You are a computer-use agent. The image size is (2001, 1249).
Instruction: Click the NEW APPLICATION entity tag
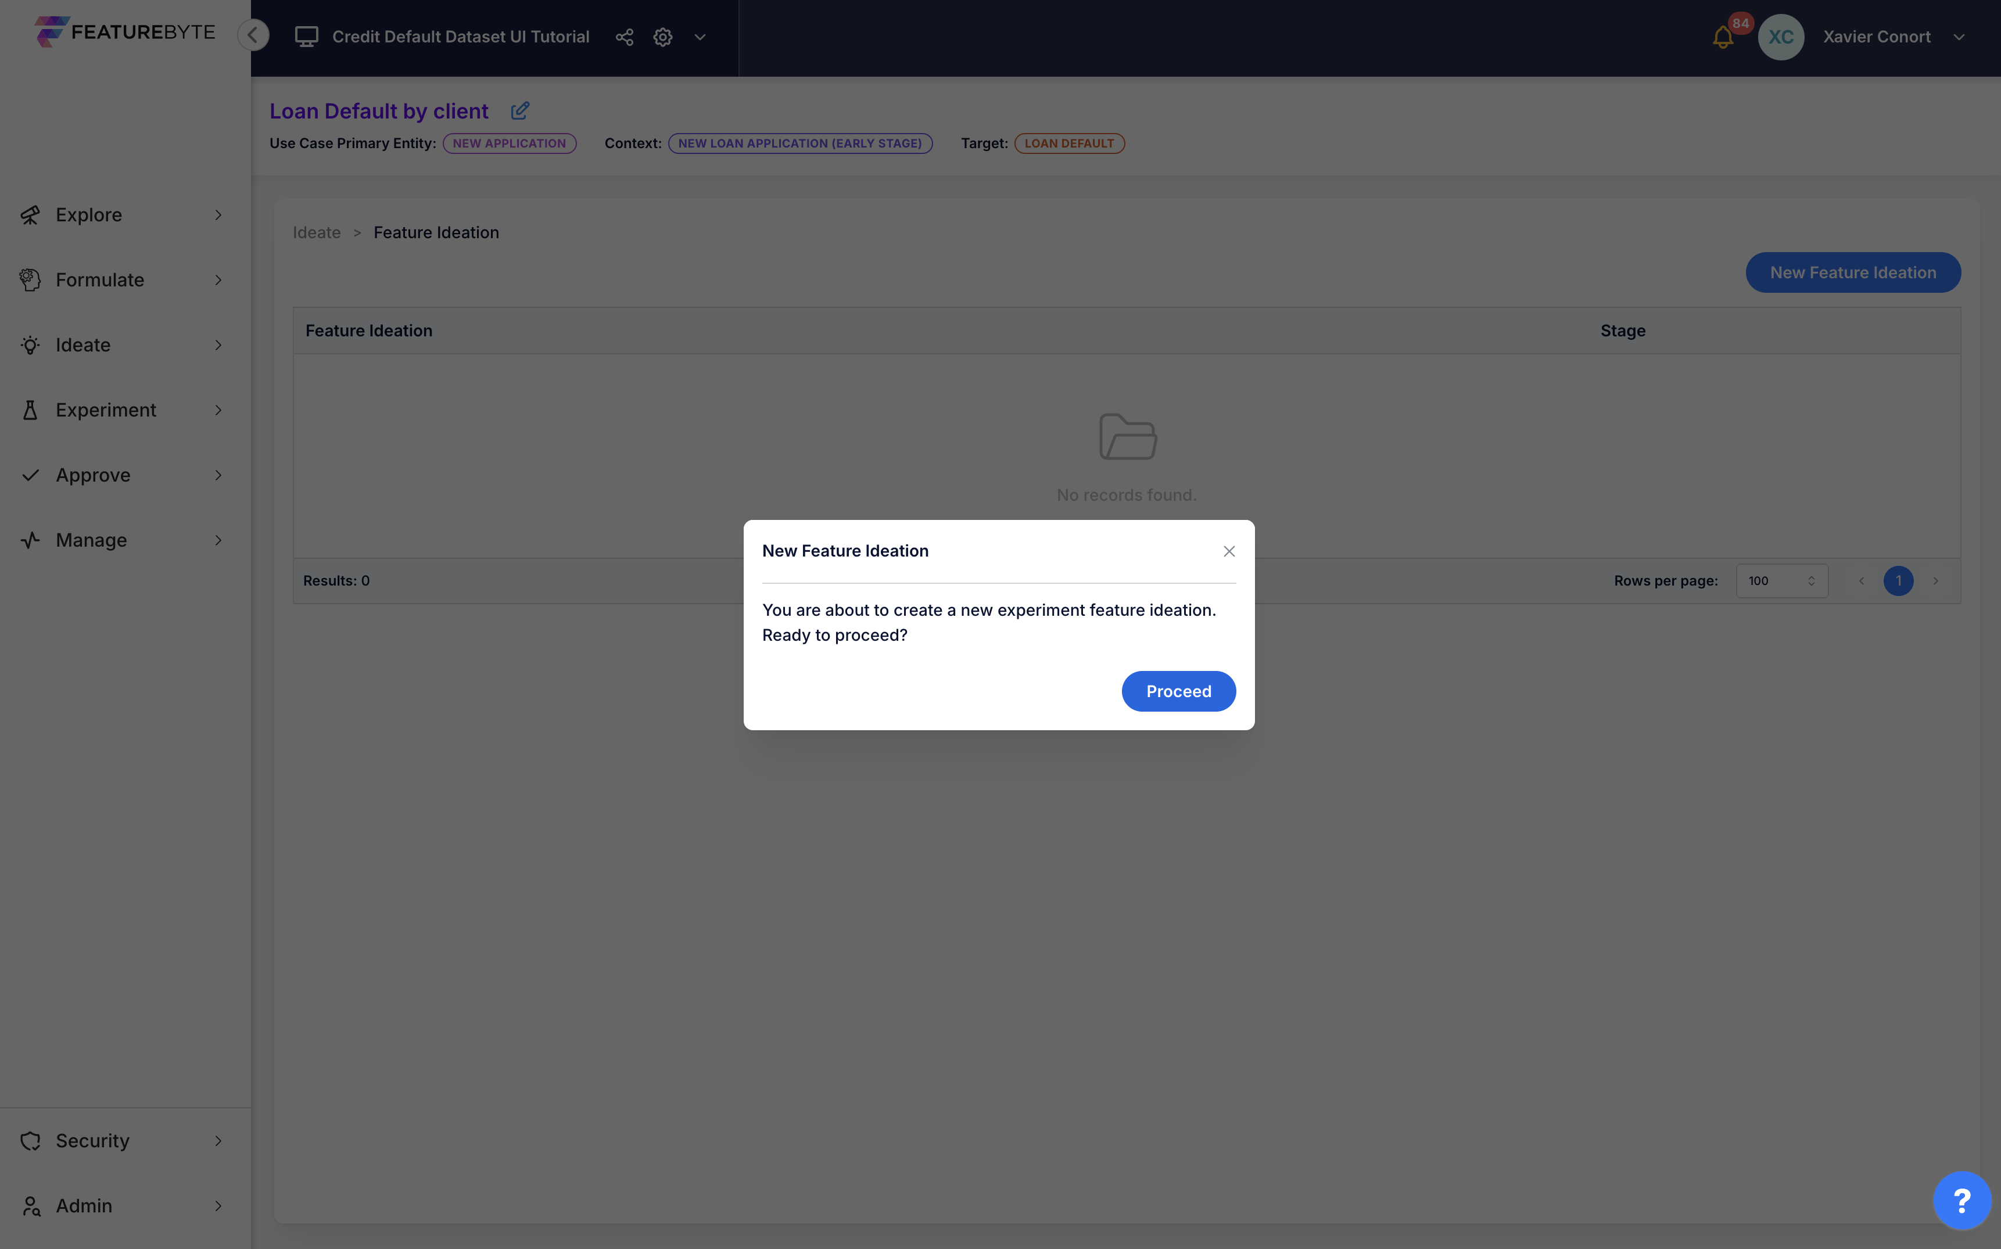click(509, 143)
